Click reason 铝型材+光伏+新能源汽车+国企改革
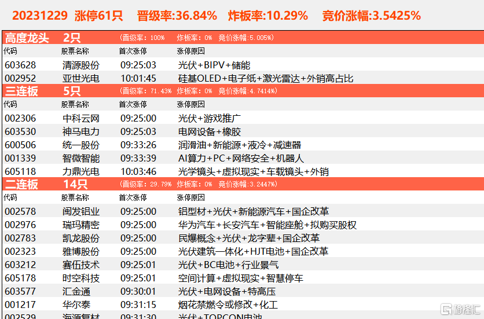Screen dimensions: 484x319 pyautogui.click(x=254, y=211)
